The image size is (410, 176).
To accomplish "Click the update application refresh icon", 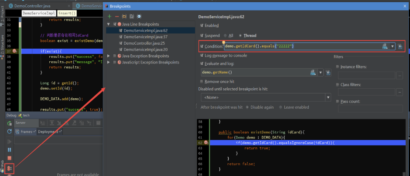I will (x=10, y=132).
